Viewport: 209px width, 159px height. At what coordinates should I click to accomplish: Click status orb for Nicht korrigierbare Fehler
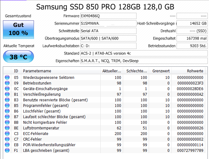click(x=7, y=122)
